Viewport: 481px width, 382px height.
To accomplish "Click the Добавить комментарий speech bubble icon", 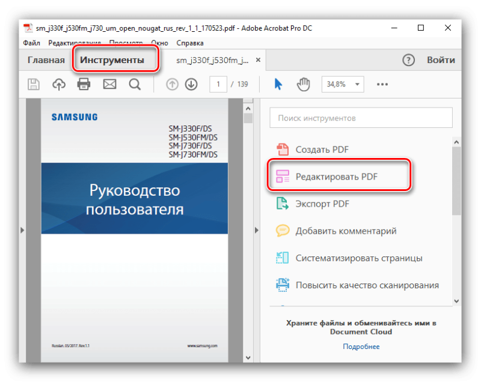I will [x=283, y=231].
